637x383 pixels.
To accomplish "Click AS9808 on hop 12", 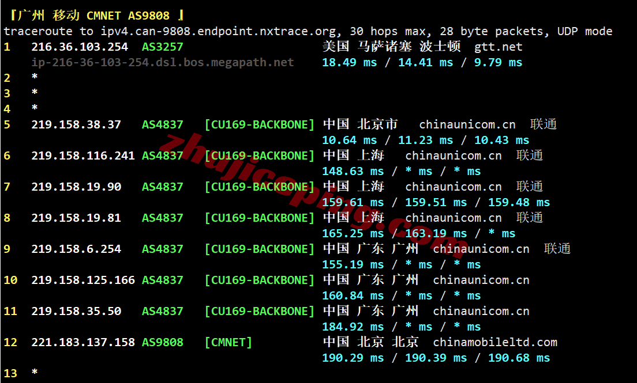I will coord(163,343).
